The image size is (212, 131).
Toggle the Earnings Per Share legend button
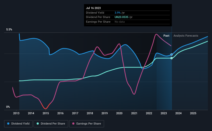(x=87, y=124)
